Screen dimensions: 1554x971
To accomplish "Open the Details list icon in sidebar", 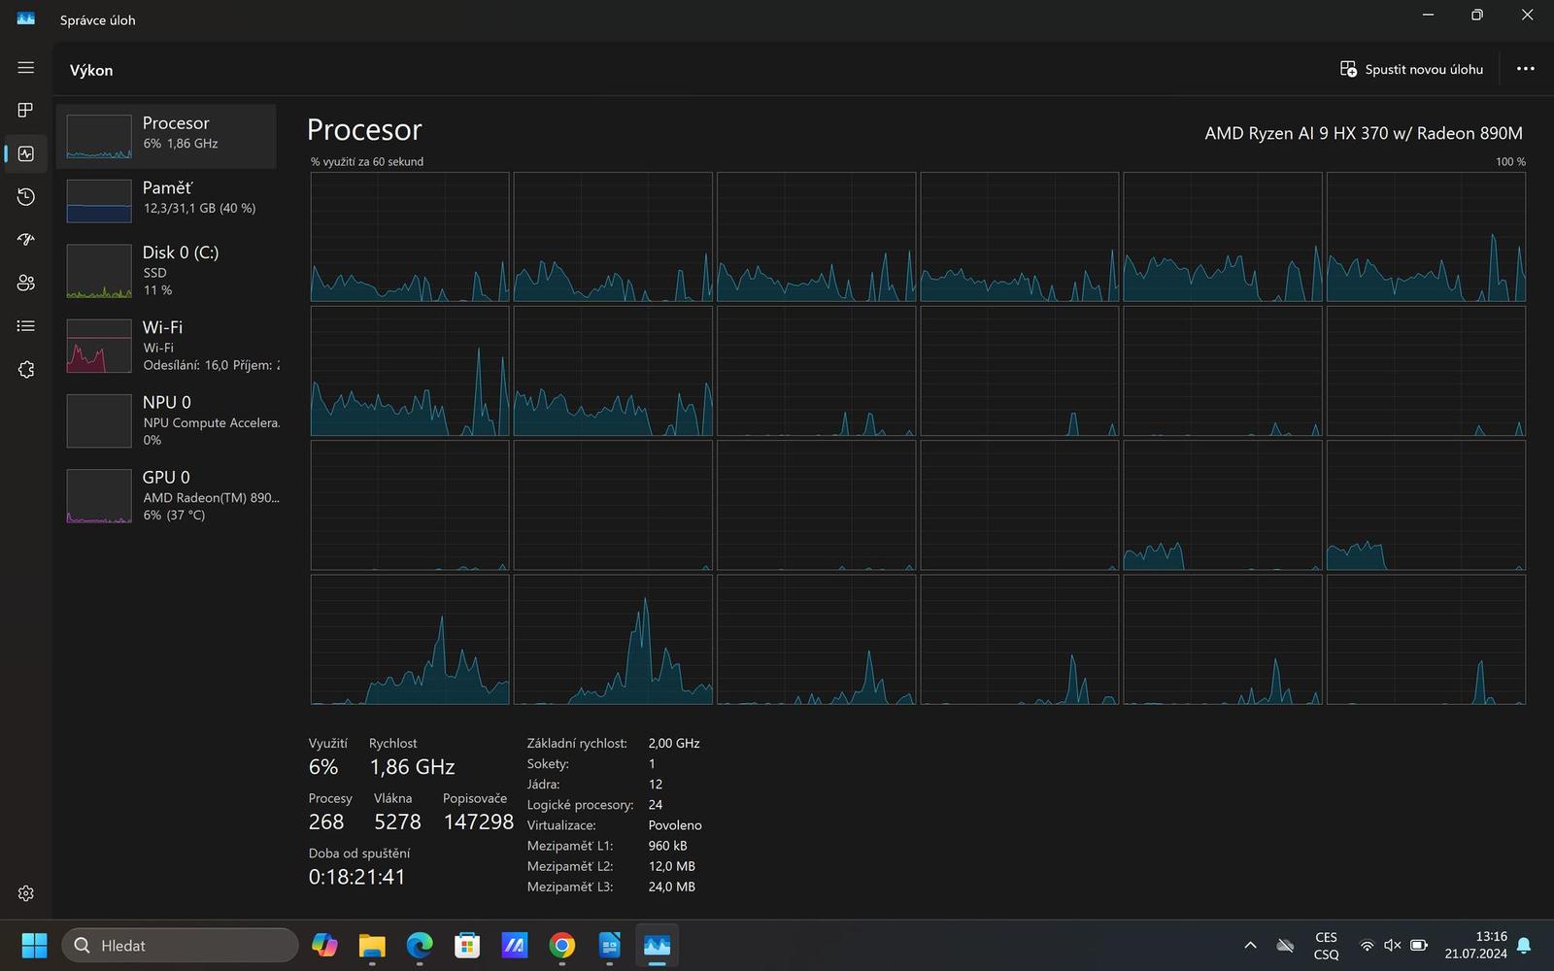I will [x=26, y=326].
